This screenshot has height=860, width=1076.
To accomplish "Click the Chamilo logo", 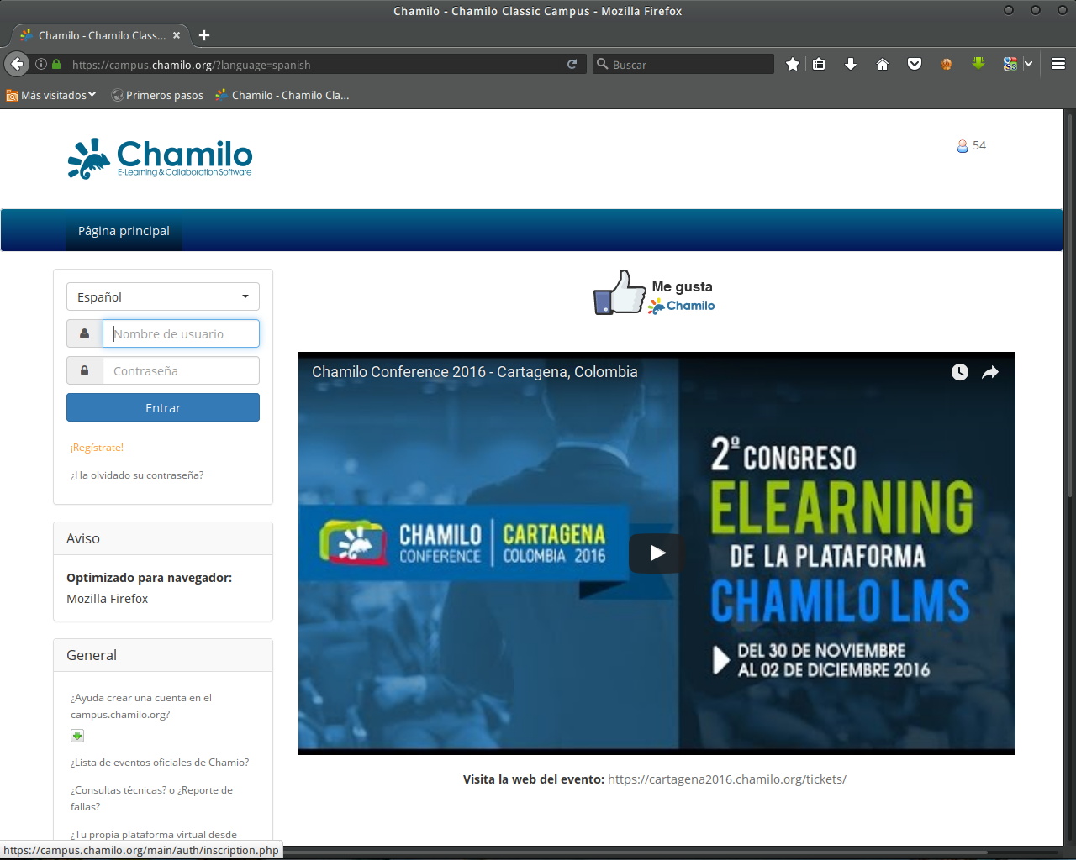I will (x=159, y=159).
